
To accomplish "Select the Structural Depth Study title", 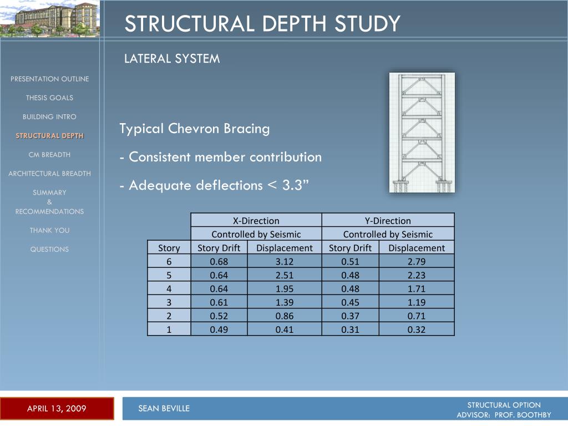I will (x=262, y=23).
